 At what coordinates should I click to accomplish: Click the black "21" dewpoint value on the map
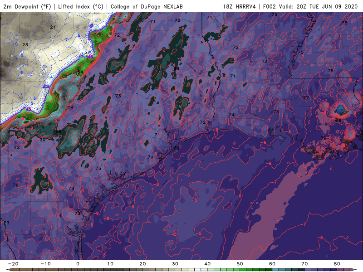tap(53, 27)
